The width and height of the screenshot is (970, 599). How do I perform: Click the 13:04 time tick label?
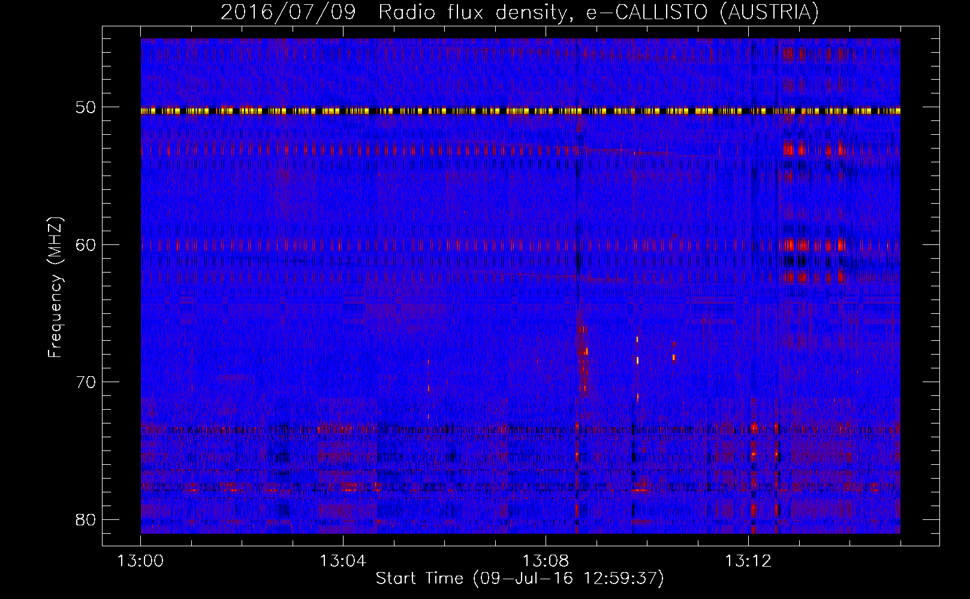tap(343, 561)
